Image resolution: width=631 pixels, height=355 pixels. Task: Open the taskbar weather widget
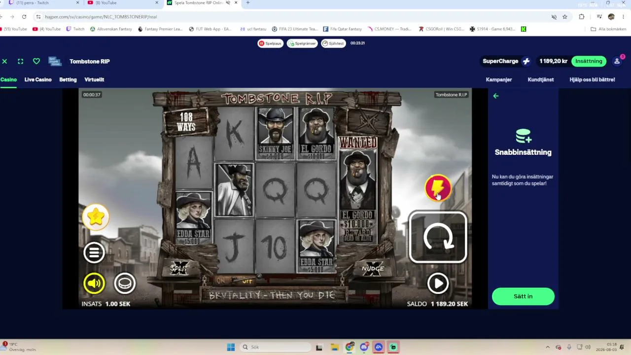click(20, 347)
